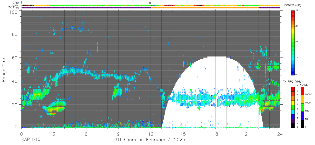
Task: Click the 16 label on the TX frequency scale
Action: point(297,95)
